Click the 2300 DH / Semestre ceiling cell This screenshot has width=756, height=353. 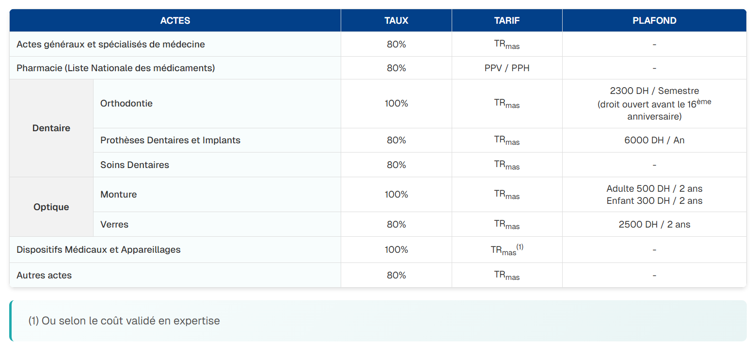tap(654, 103)
